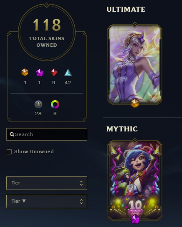Click the purple gem badge under Mythic card

(135, 219)
